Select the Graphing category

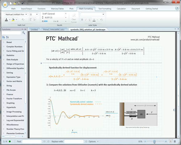click(10, 103)
